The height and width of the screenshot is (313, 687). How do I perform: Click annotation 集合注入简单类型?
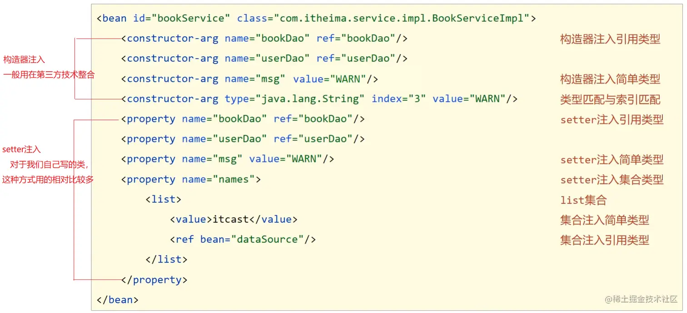(605, 220)
